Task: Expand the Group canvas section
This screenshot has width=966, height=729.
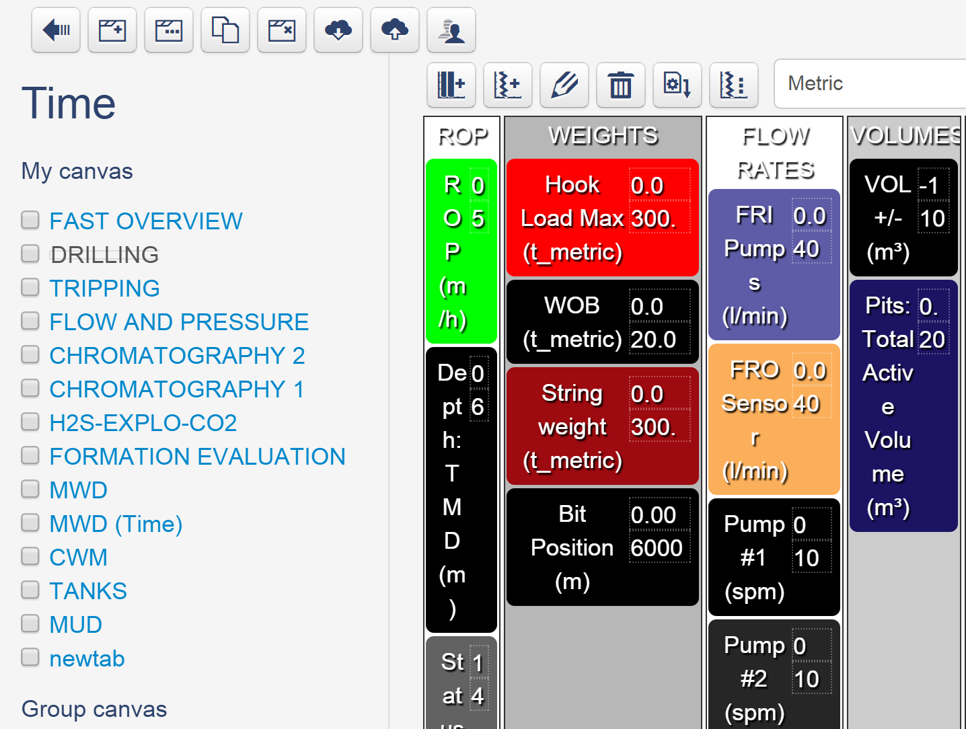Action: tap(94, 709)
